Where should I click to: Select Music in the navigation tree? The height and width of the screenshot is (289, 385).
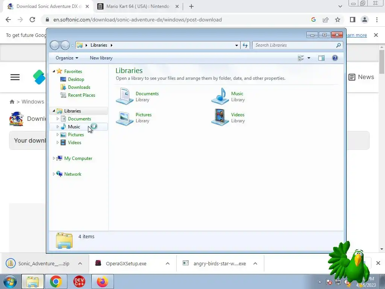click(74, 127)
